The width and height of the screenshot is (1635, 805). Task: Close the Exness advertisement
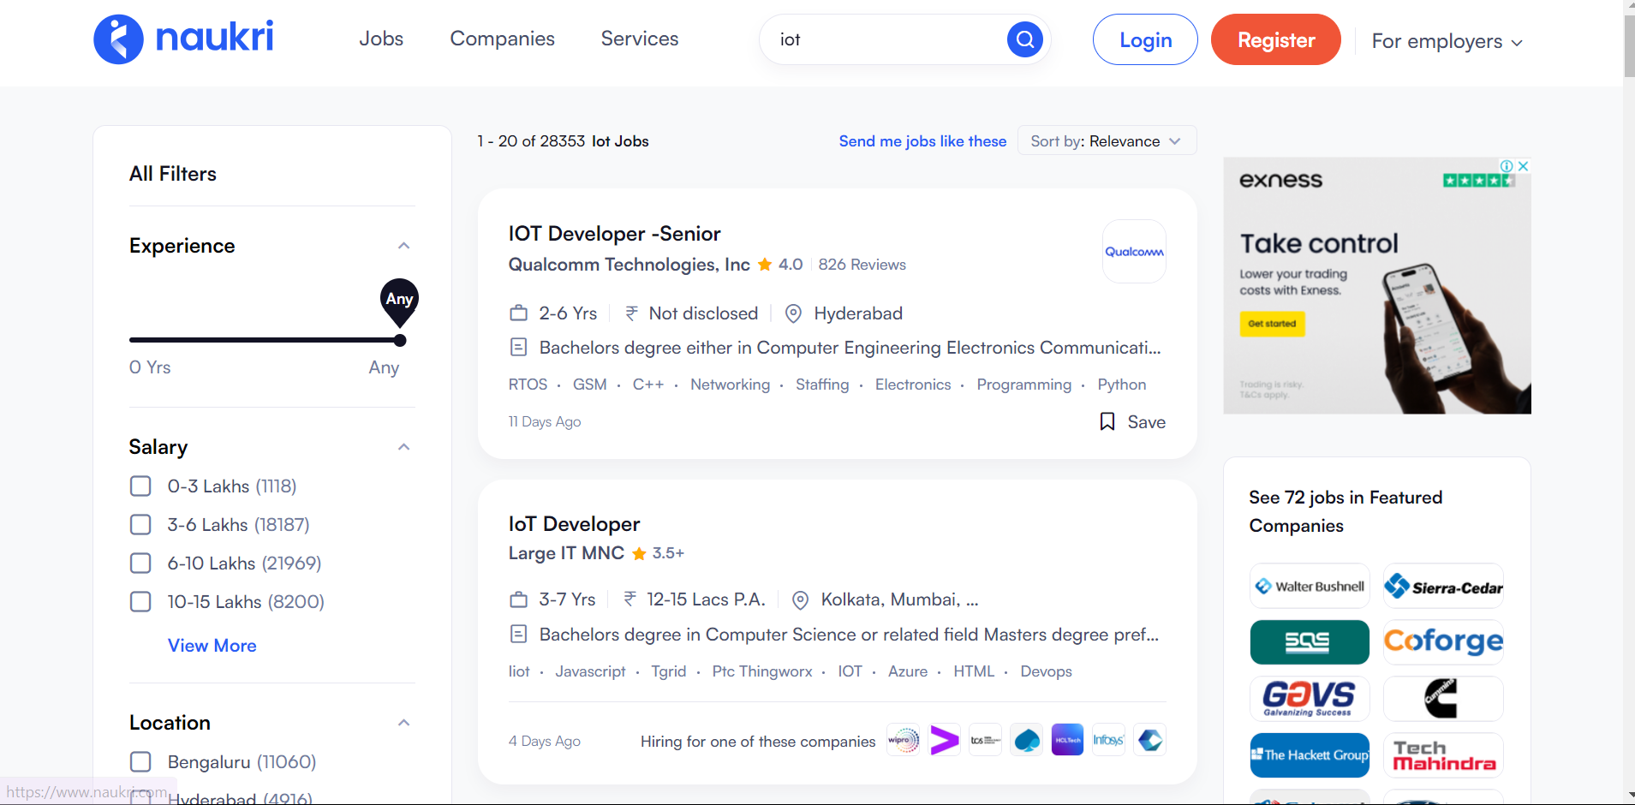coord(1524,166)
